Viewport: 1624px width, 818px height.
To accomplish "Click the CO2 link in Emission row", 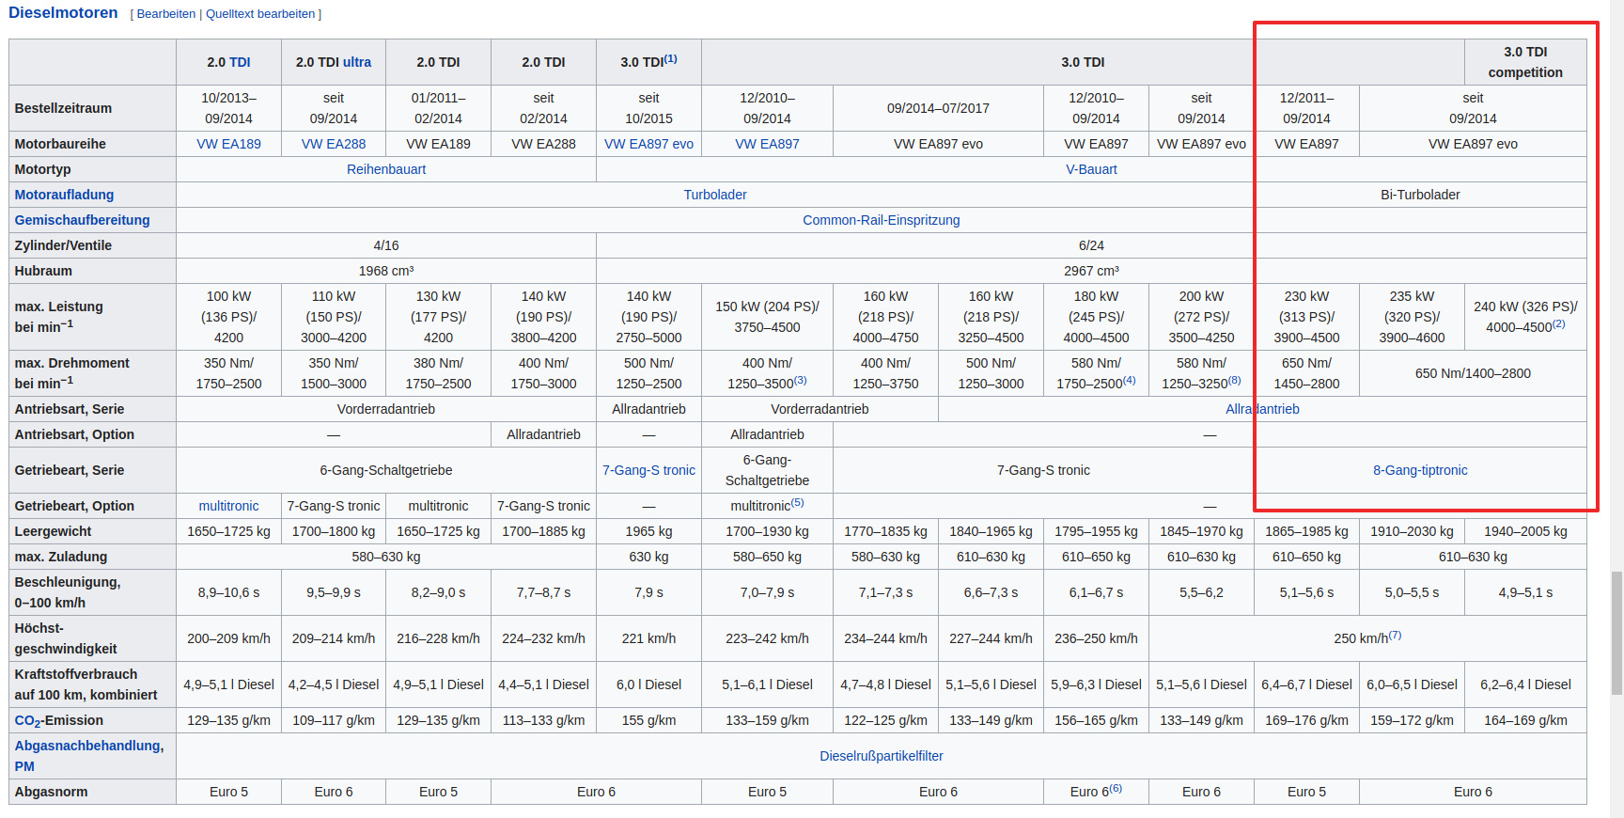I will pos(27,721).
